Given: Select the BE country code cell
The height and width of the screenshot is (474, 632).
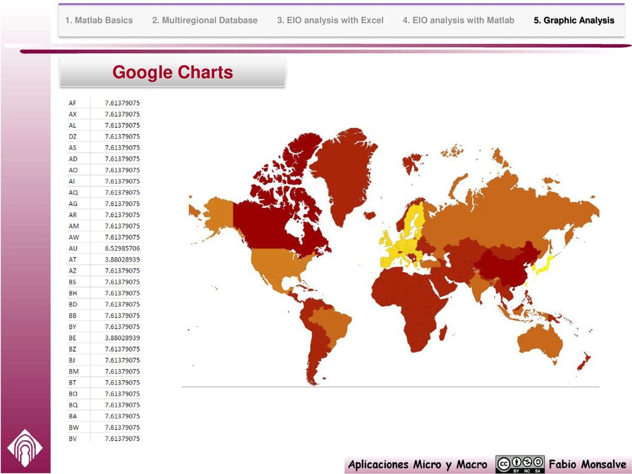Looking at the screenshot, I should (72, 338).
